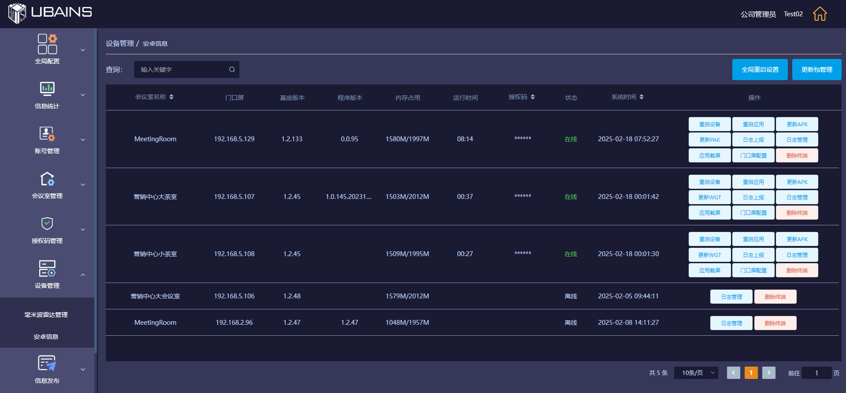Click the 1580M/1997M memory cell
The image size is (846, 393).
[407, 139]
